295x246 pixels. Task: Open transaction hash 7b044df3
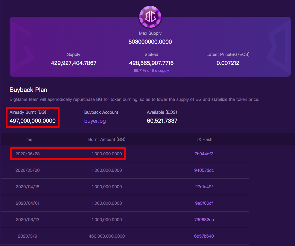point(204,154)
